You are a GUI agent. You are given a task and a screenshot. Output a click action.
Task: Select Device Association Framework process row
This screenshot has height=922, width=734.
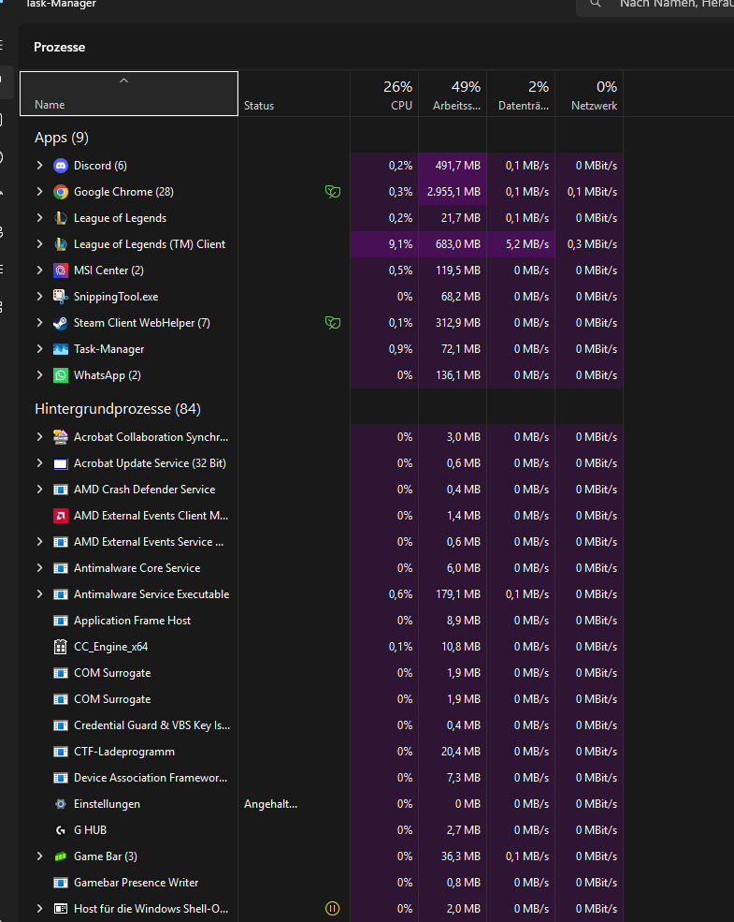coord(322,778)
